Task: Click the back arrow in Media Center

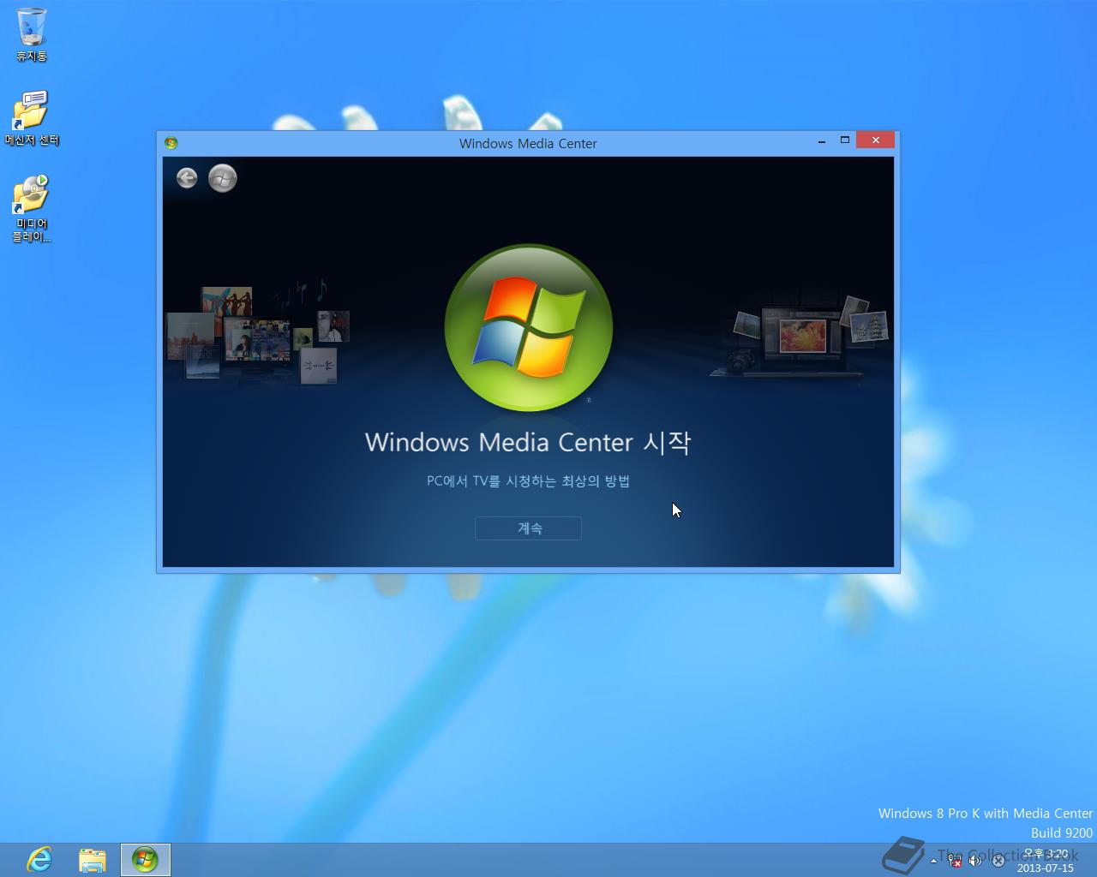Action: click(x=187, y=177)
